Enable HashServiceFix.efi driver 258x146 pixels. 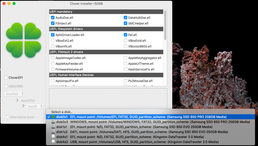click(x=125, y=69)
